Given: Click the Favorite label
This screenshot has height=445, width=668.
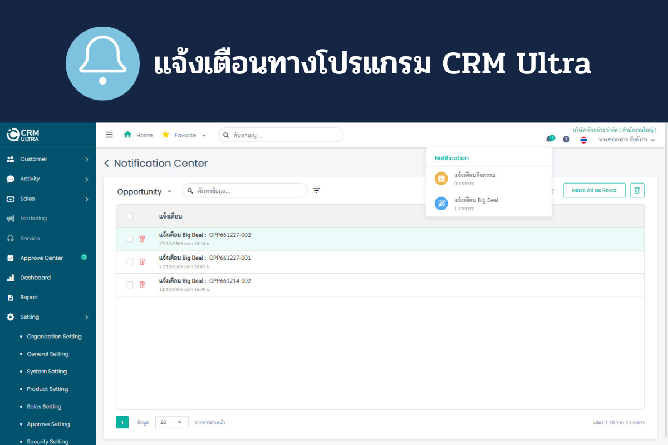Looking at the screenshot, I should click(x=185, y=135).
